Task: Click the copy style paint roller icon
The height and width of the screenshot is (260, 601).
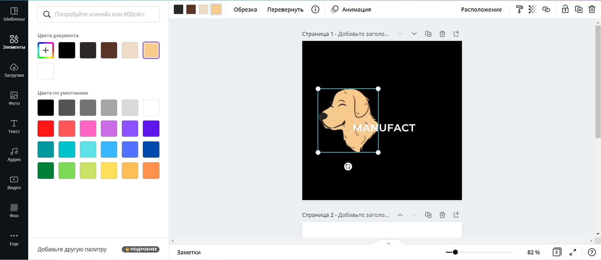Action: (519, 9)
